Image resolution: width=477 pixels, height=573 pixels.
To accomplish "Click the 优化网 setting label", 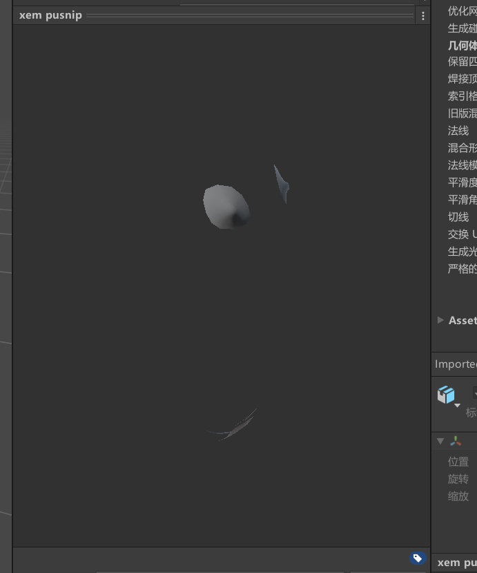I will 463,11.
